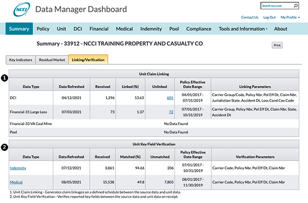Open the Indemnity data type link
This screenshot has width=308, height=203.
[x=18, y=168]
